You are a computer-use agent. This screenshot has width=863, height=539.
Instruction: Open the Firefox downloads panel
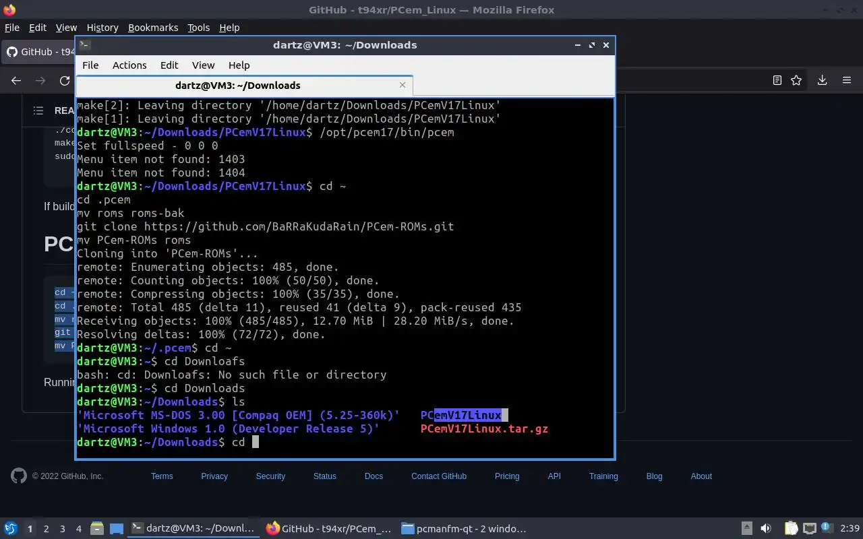pyautogui.click(x=822, y=80)
